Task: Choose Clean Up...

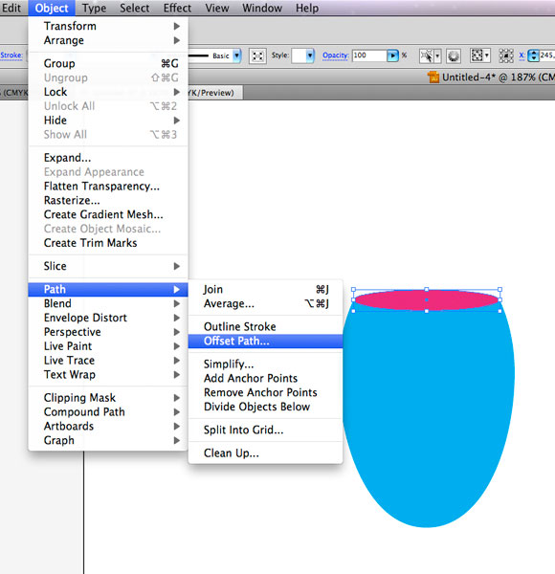Action: [x=265, y=453]
